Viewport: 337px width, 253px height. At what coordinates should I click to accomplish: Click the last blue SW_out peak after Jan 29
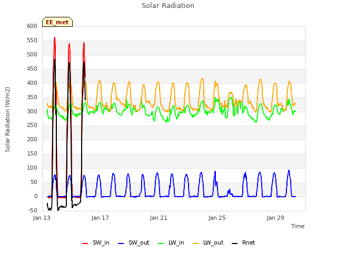tap(289, 171)
